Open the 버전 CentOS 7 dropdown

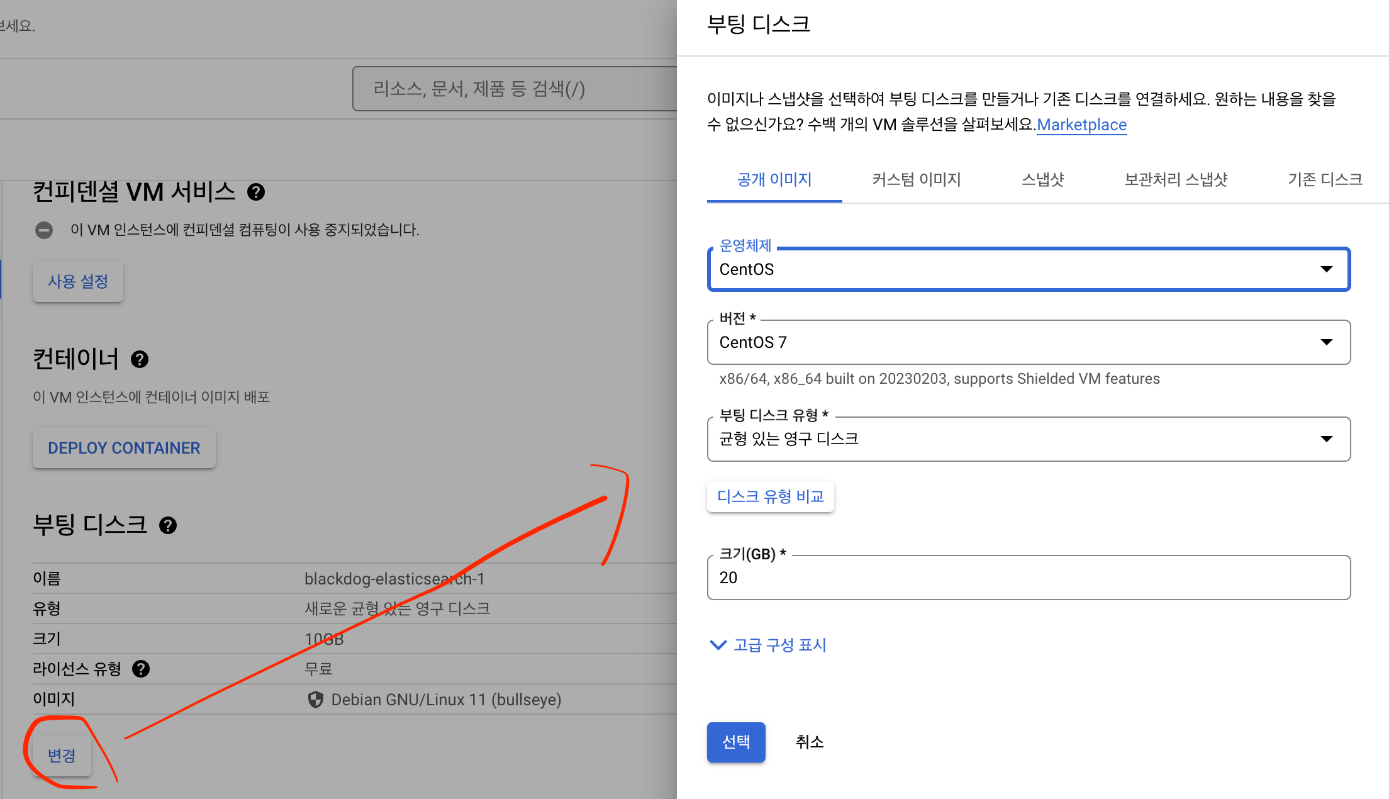click(x=1028, y=342)
